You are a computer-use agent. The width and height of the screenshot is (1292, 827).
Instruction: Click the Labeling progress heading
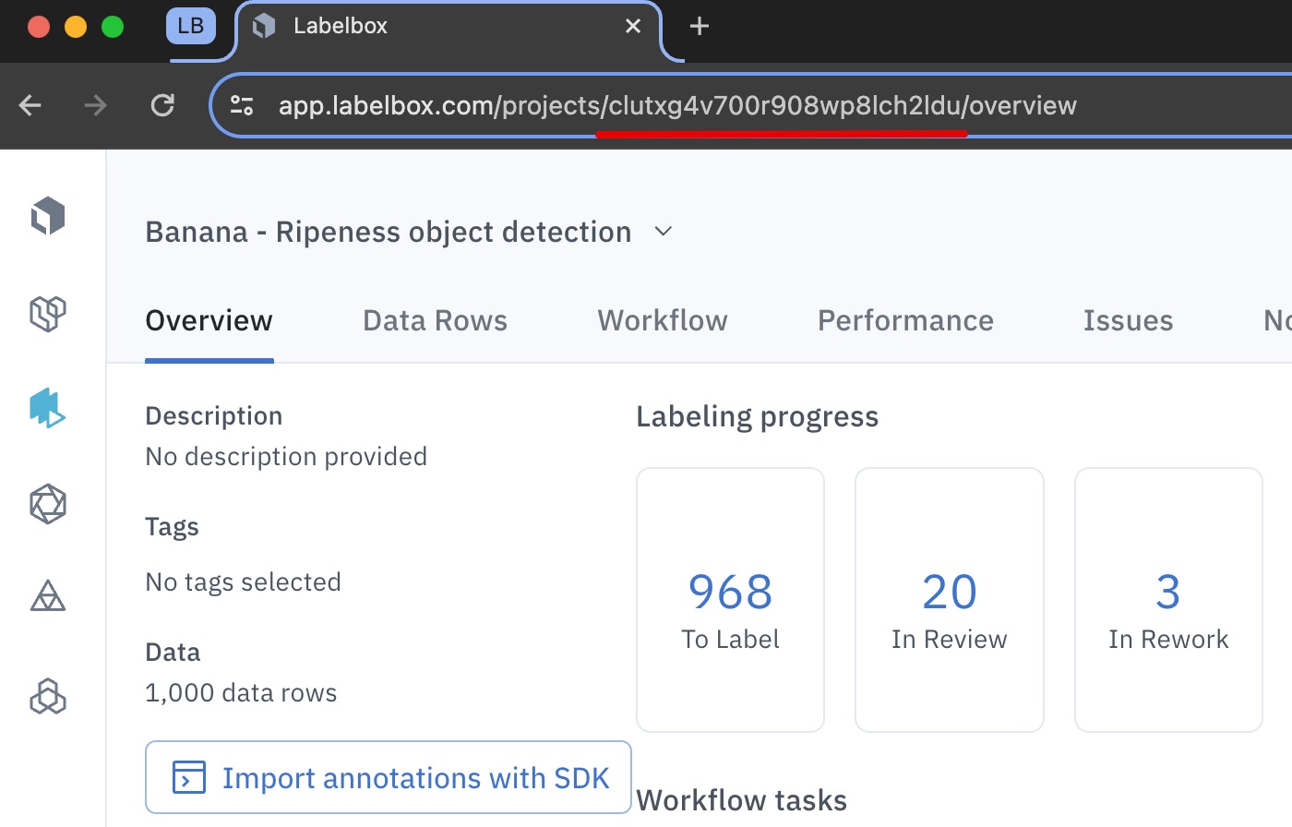[x=758, y=416]
